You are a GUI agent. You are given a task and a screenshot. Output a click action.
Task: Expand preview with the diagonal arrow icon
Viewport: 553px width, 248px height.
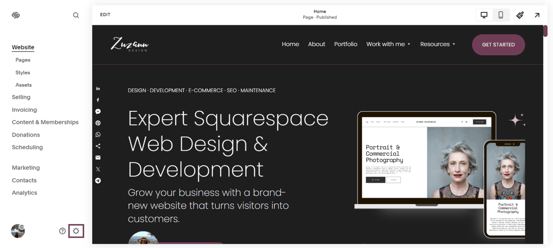[x=537, y=15]
